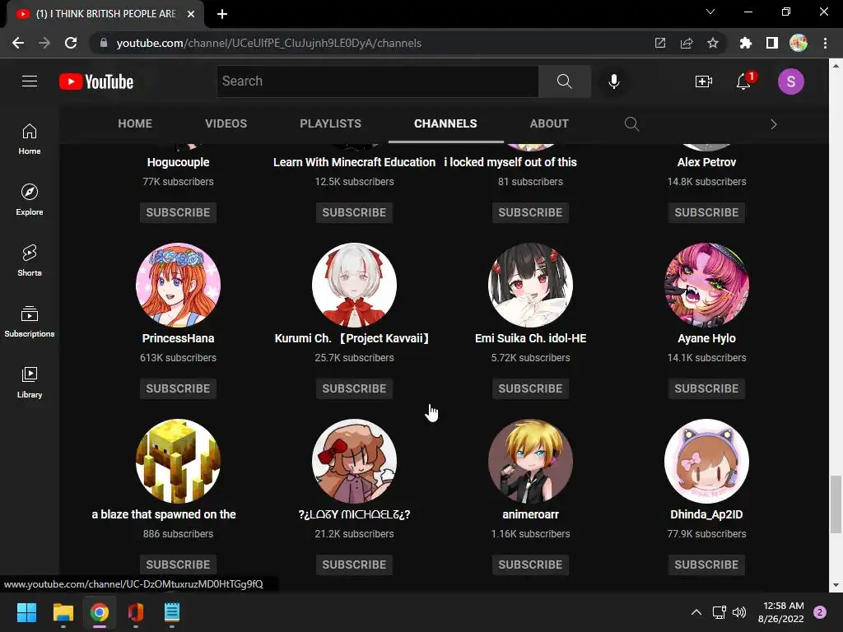Start voice search with microphone icon
The width and height of the screenshot is (843, 632).
click(x=613, y=81)
